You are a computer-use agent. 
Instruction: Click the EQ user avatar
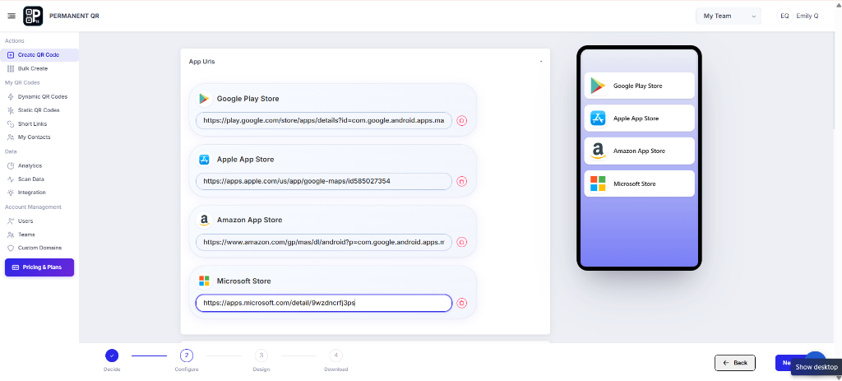coord(784,16)
